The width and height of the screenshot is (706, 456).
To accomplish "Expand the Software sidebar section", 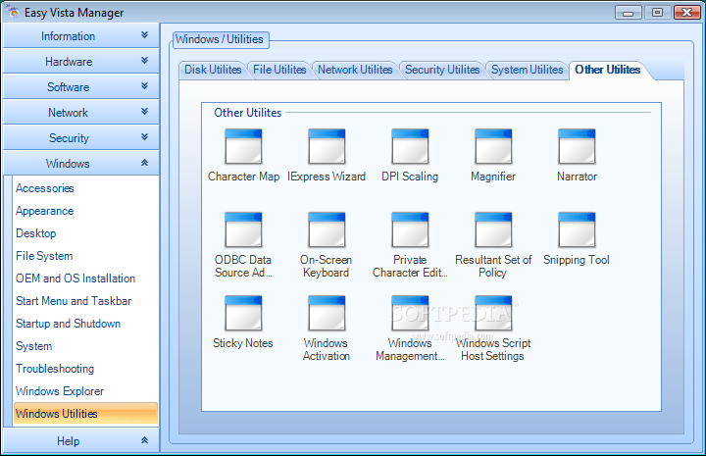I will pos(81,87).
